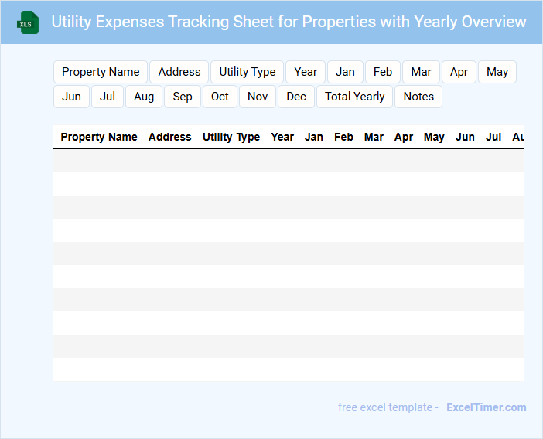This screenshot has width=543, height=439.
Task: Open the ExcelTimer.com link
Action: [486, 407]
